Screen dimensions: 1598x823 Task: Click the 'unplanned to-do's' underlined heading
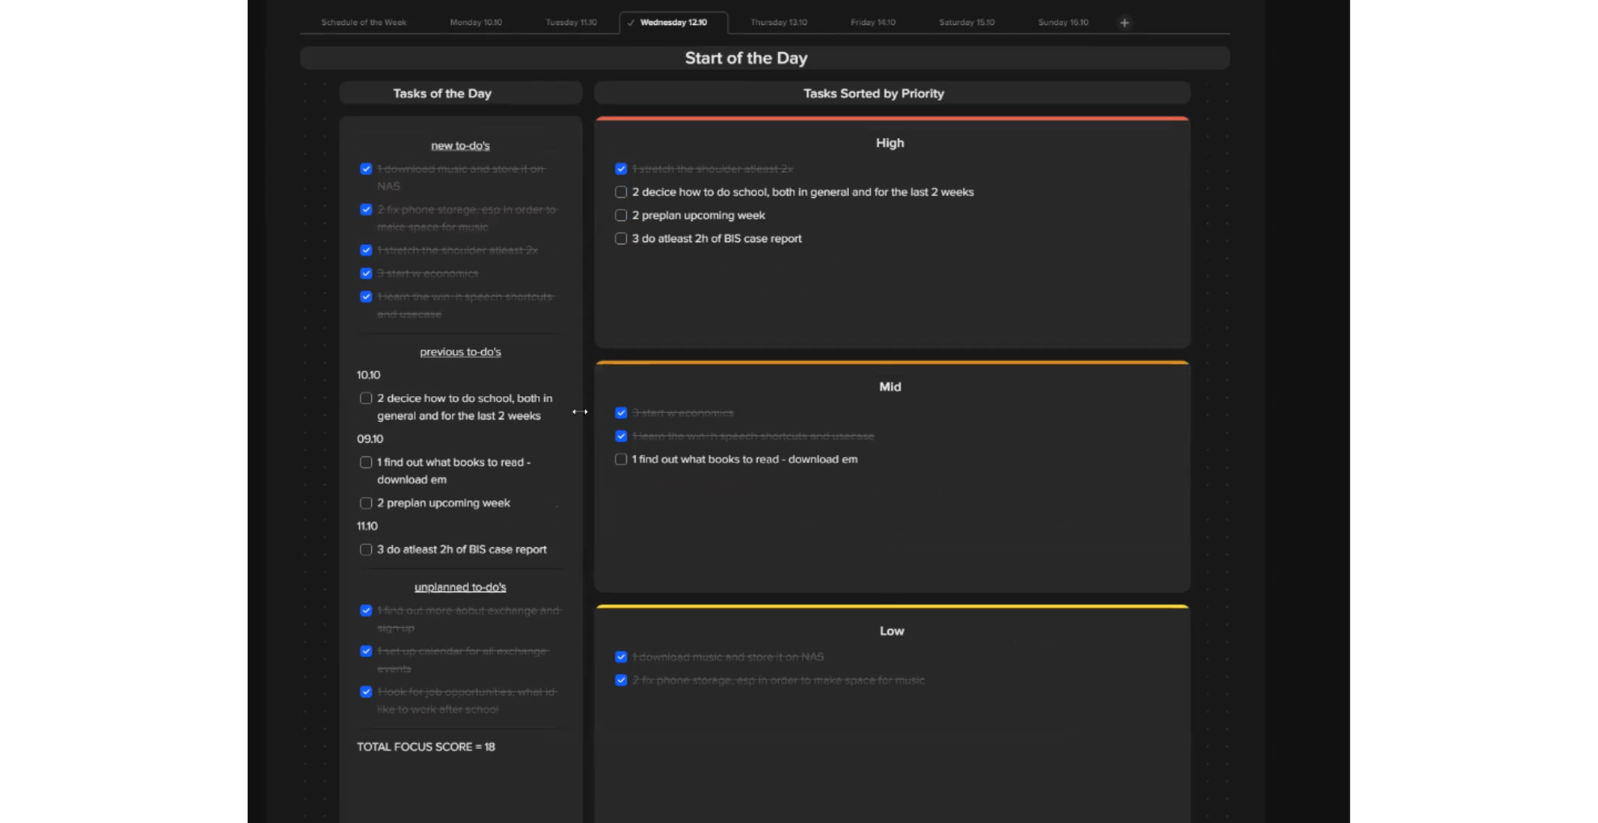point(460,587)
